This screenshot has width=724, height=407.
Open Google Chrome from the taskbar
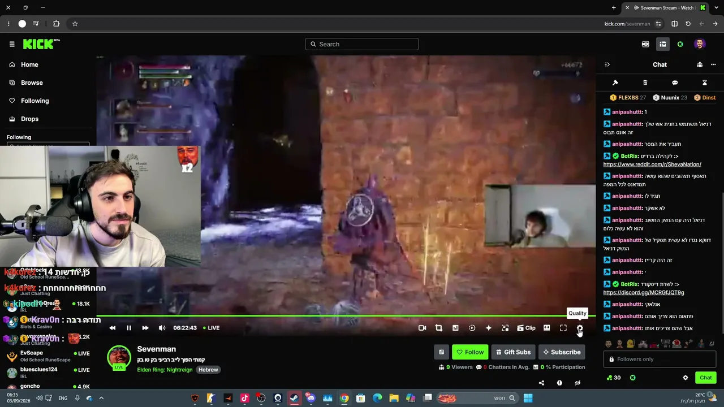coord(344,398)
